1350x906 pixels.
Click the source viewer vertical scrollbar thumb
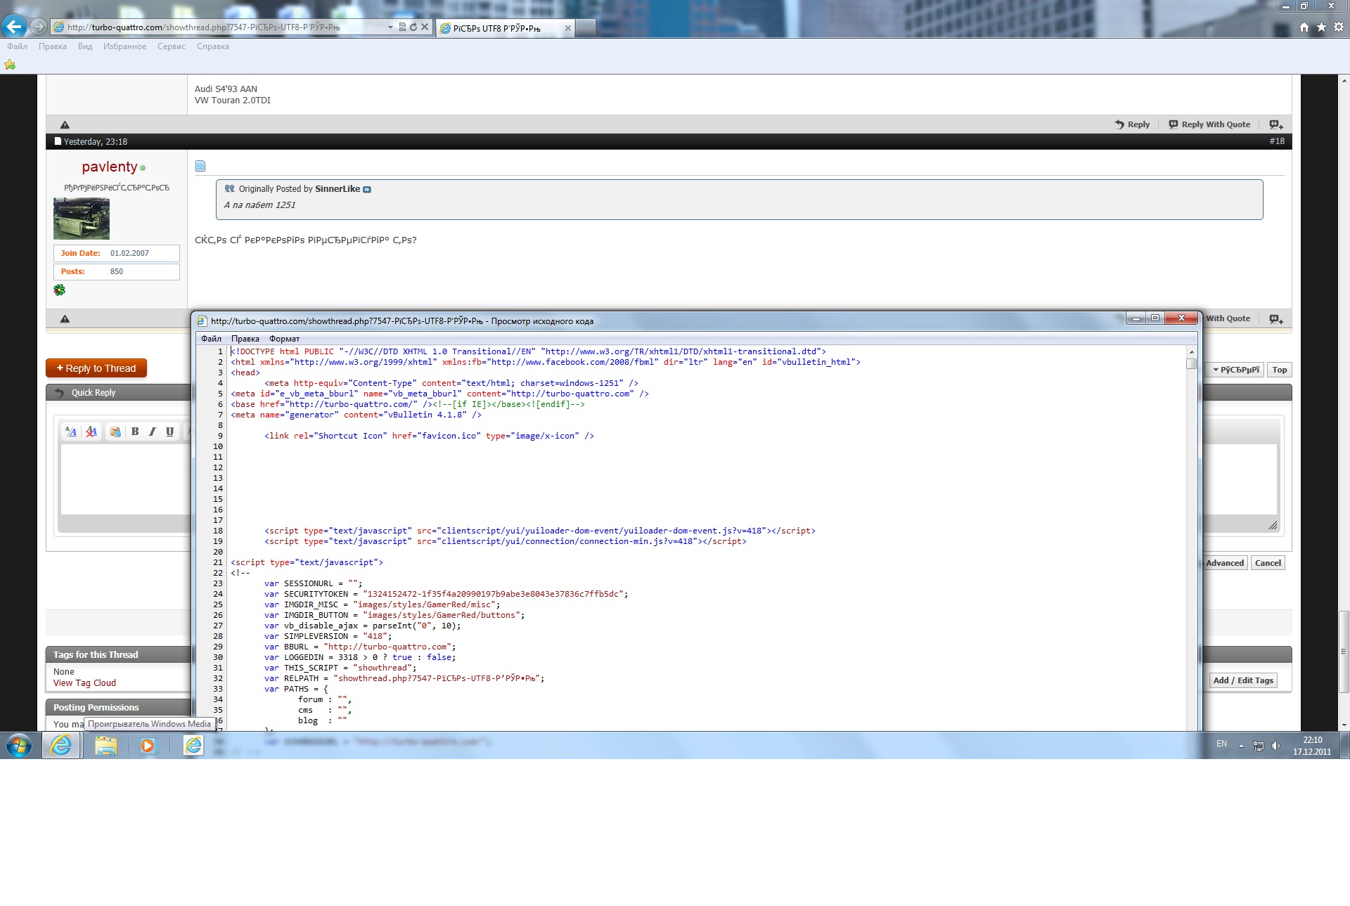(x=1191, y=363)
